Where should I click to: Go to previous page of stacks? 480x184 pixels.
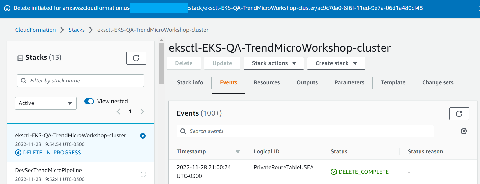[119, 112]
